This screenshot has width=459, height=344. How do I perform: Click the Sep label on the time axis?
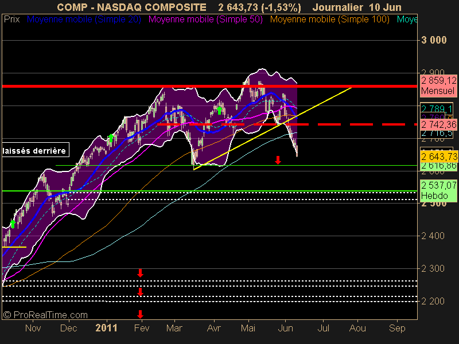397,328
